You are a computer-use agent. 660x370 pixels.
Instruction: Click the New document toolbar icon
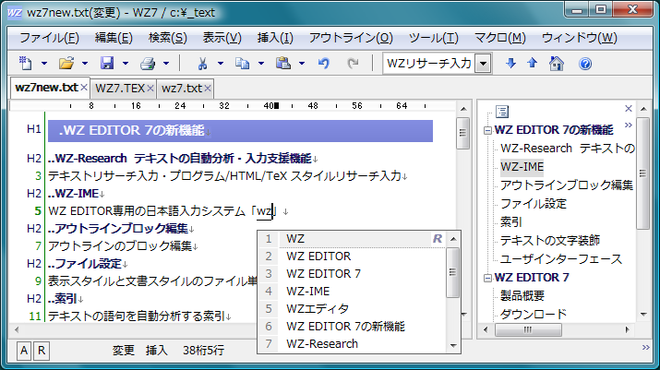coord(26,64)
